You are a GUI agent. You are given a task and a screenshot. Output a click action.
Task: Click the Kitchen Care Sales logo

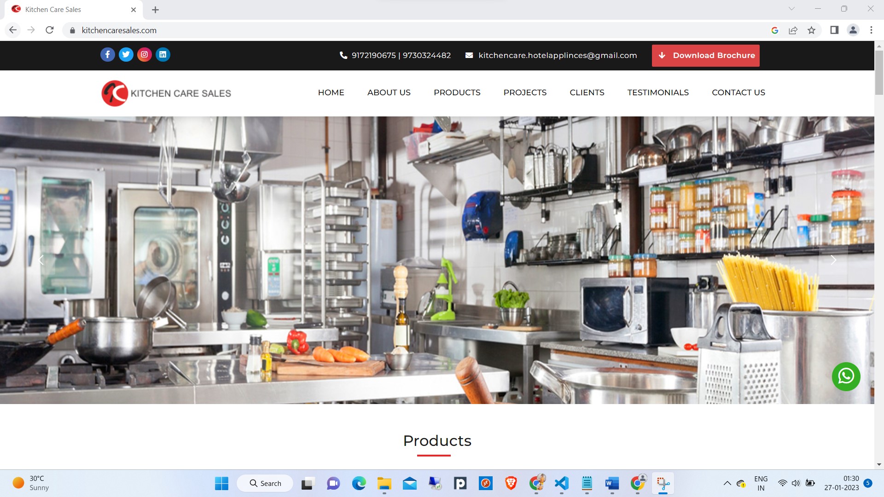166,93
